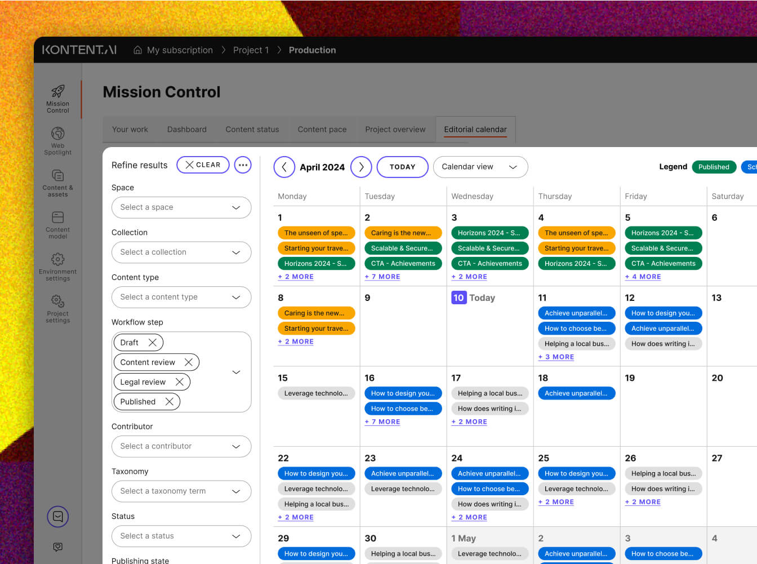Go to Content & assets section
The height and width of the screenshot is (564, 757).
tap(57, 176)
